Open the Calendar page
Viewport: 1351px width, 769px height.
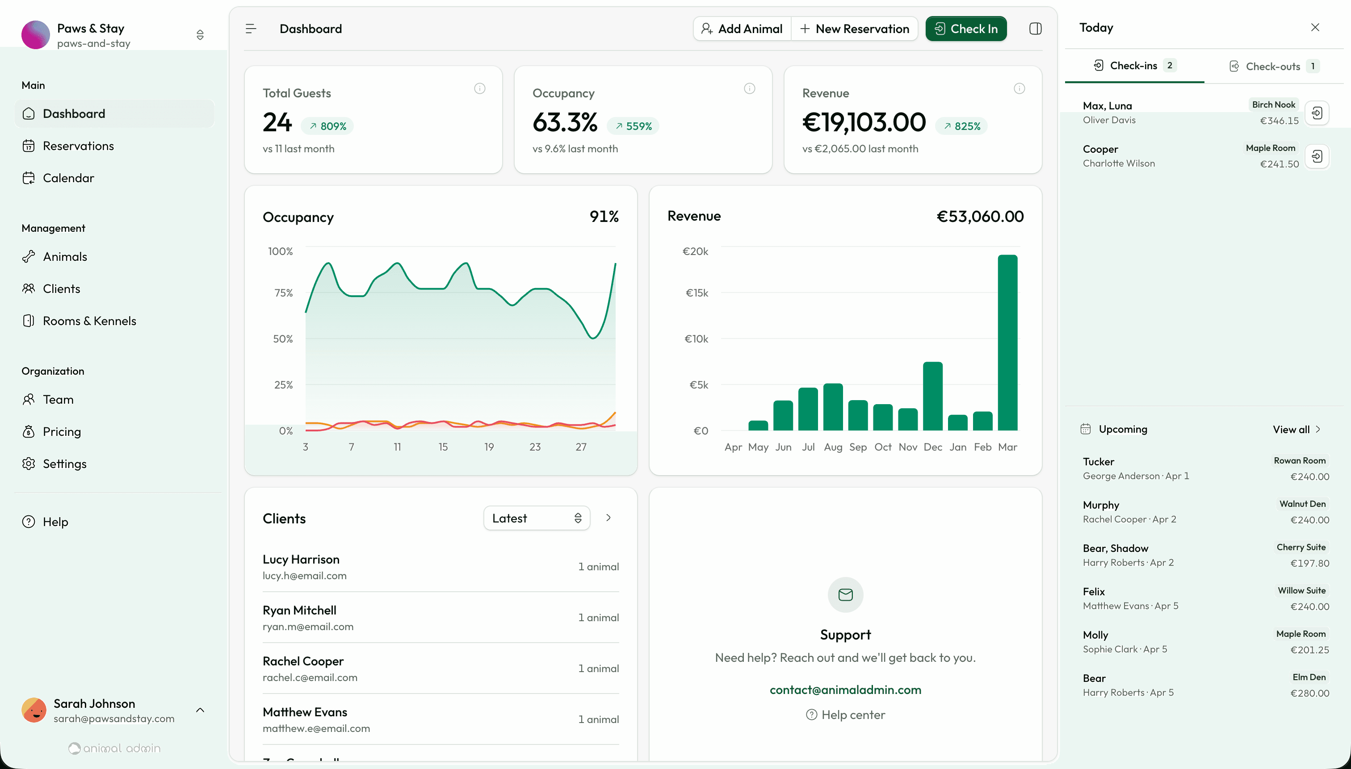68,177
